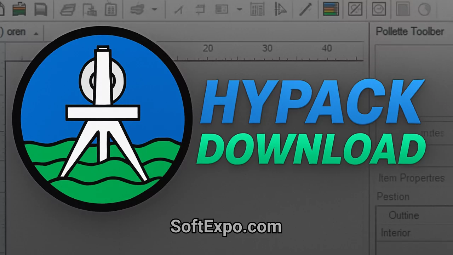Open the color layers palette icon
The image size is (453, 255).
[331, 10]
